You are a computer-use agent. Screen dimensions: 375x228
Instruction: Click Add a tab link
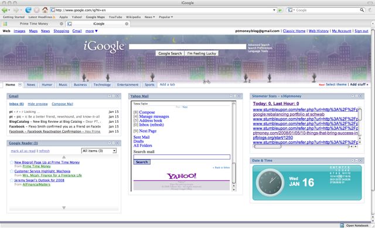(167, 84)
